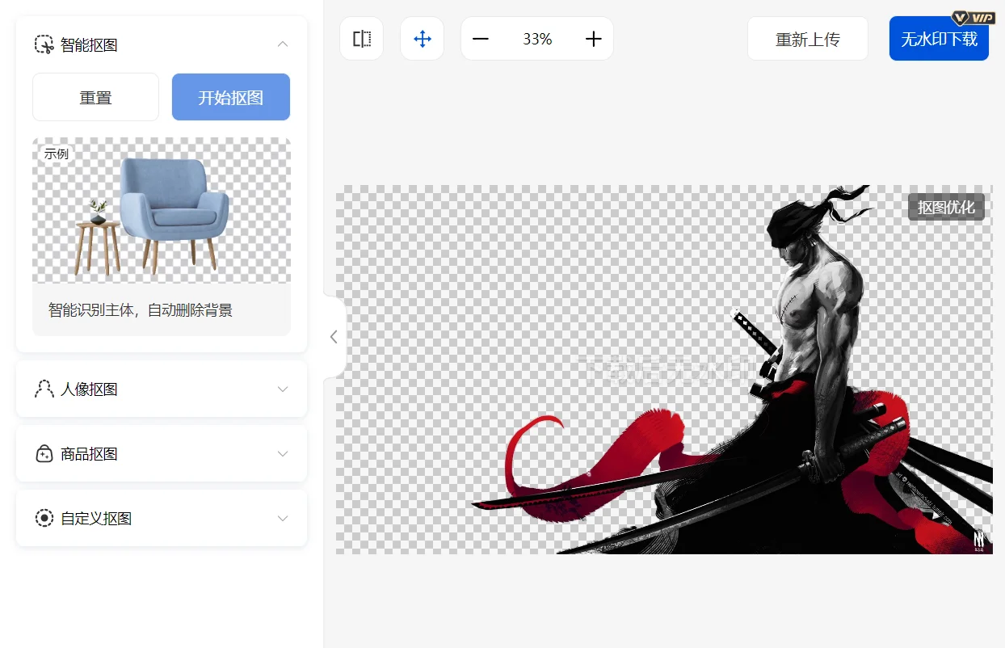Click the VIP badge icon
This screenshot has width=1005, height=648.
click(x=973, y=18)
